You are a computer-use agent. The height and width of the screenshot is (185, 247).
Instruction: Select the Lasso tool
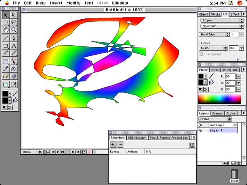pos(14,22)
